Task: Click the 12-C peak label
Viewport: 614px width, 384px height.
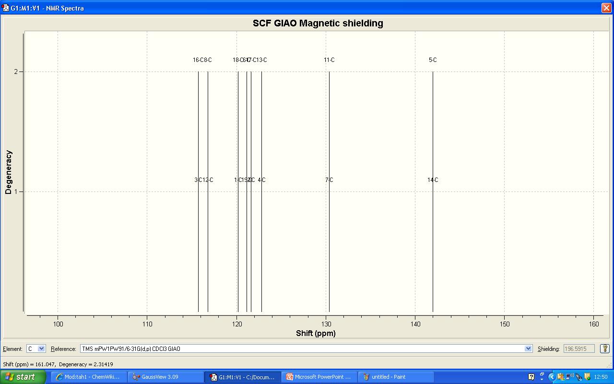Action: [x=208, y=180]
